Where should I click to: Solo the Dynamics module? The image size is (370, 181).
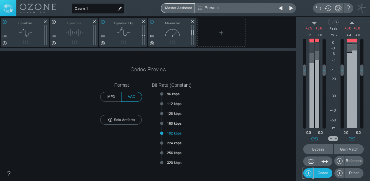point(54,43)
